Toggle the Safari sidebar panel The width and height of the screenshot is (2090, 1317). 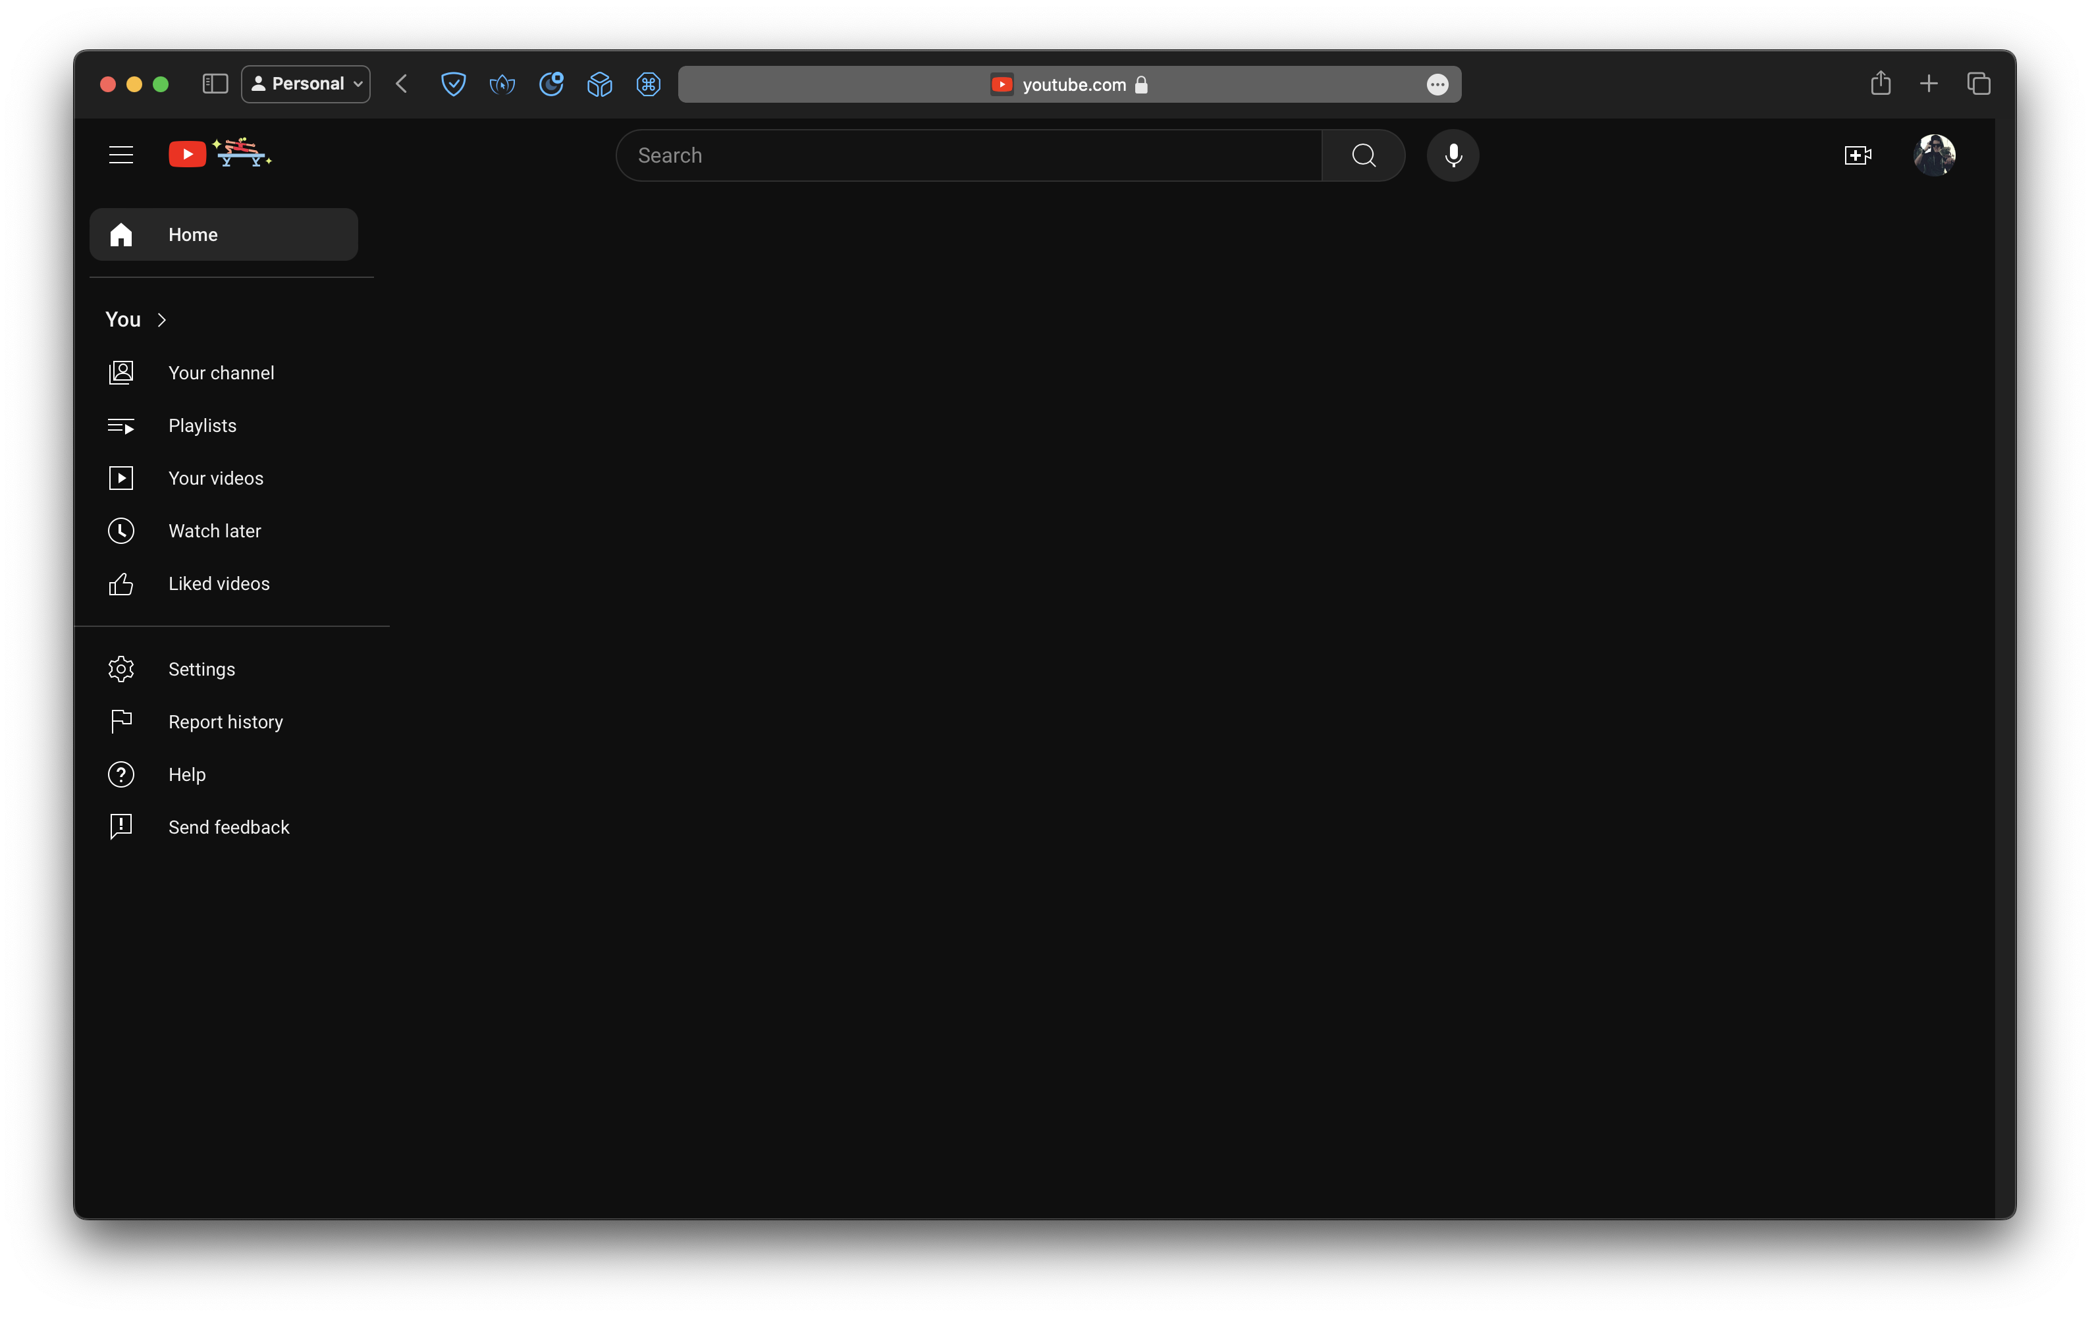click(x=215, y=84)
